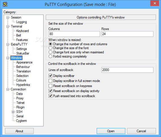
Task: Open the Hyperlinks category
Action: [23, 85]
